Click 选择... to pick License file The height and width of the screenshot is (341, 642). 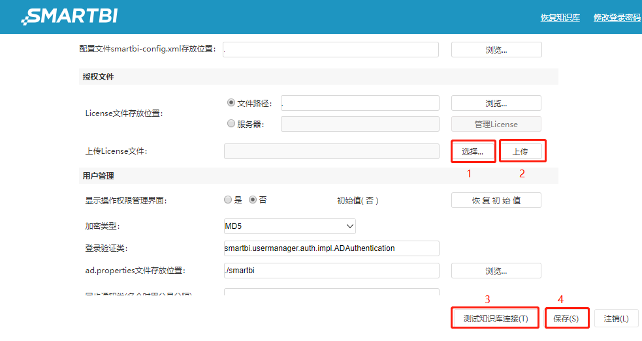pyautogui.click(x=473, y=151)
